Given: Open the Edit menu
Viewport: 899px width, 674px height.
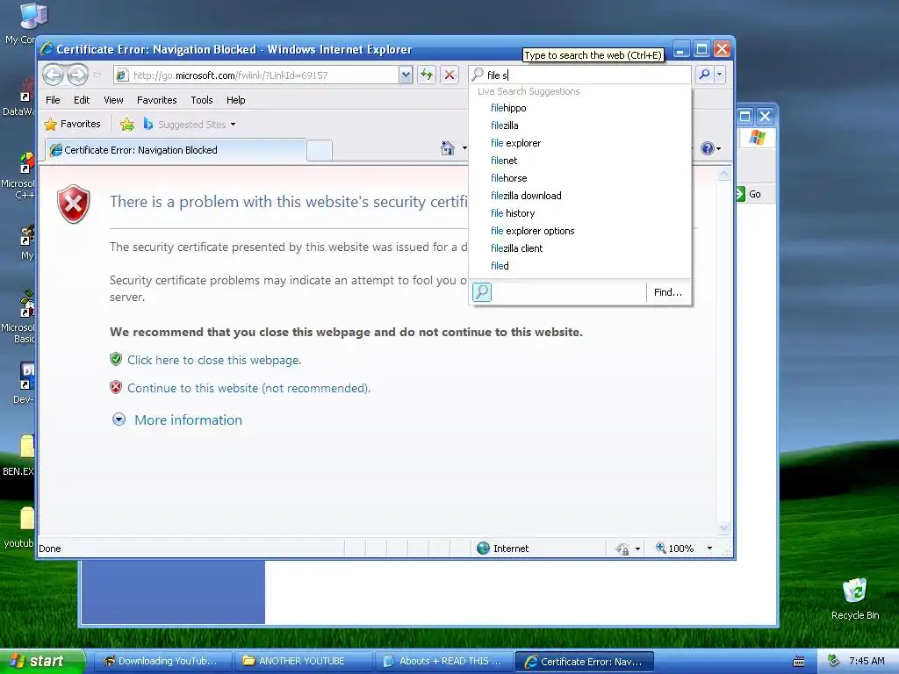Looking at the screenshot, I should click(x=82, y=100).
